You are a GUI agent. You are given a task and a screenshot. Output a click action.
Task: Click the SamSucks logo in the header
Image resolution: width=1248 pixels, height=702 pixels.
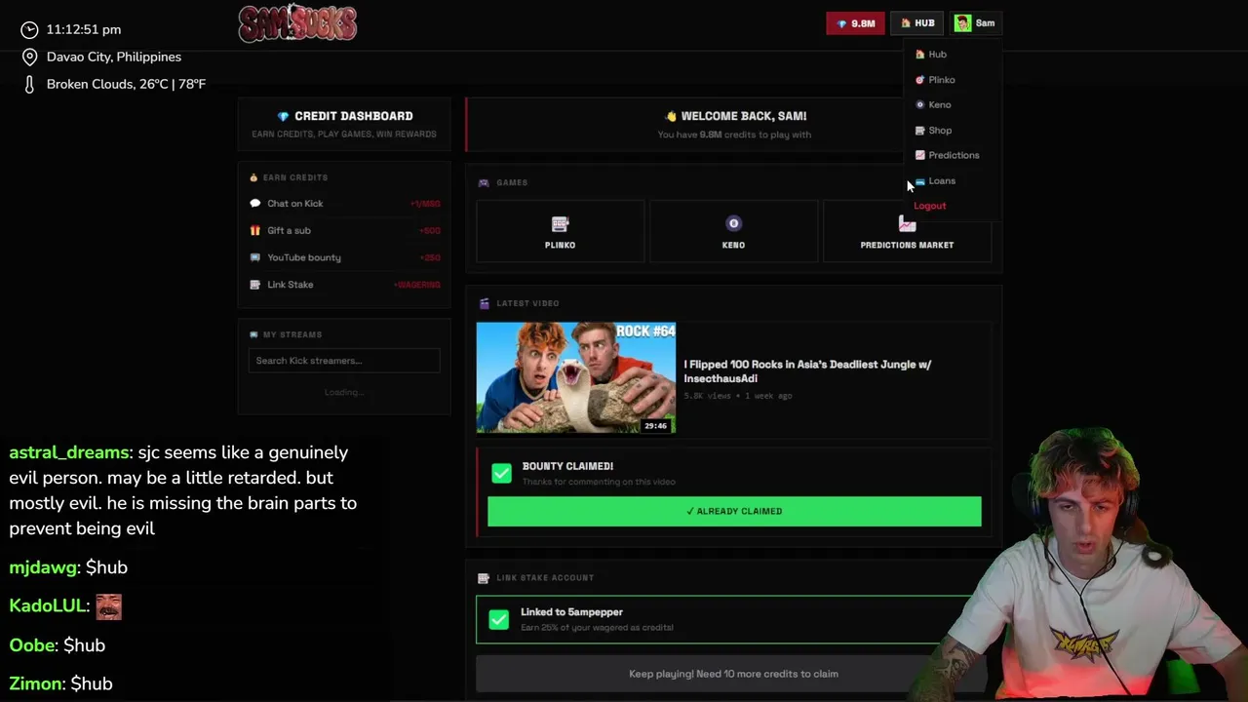(x=297, y=23)
